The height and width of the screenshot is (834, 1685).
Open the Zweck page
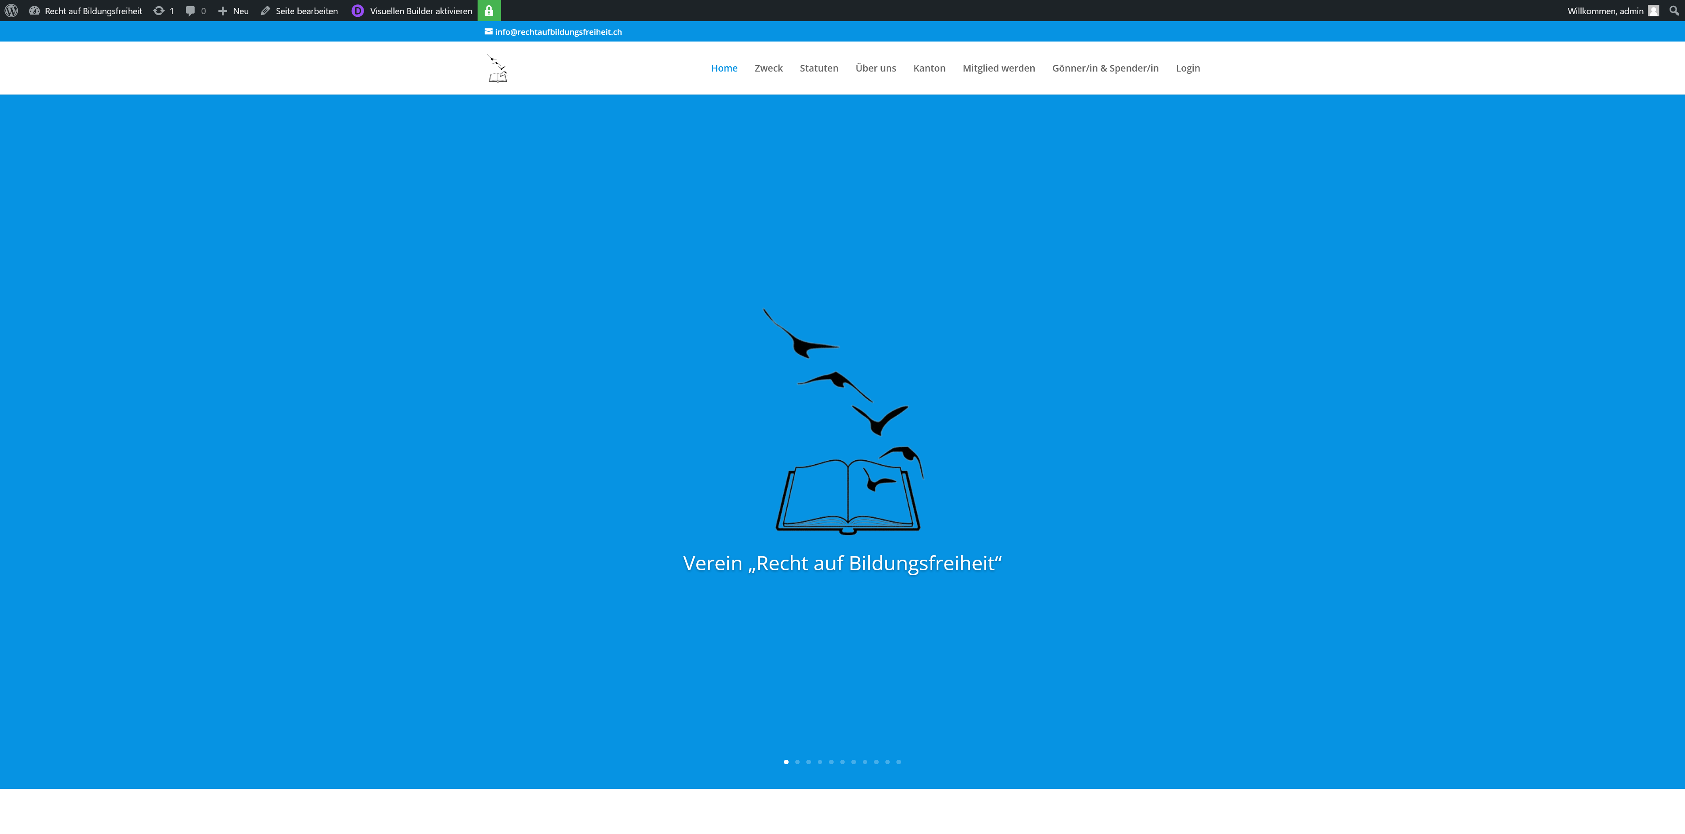[768, 68]
